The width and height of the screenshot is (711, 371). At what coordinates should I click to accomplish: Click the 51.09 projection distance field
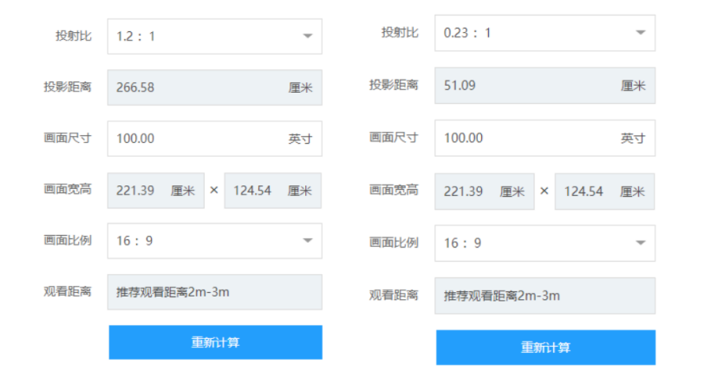coord(545,86)
